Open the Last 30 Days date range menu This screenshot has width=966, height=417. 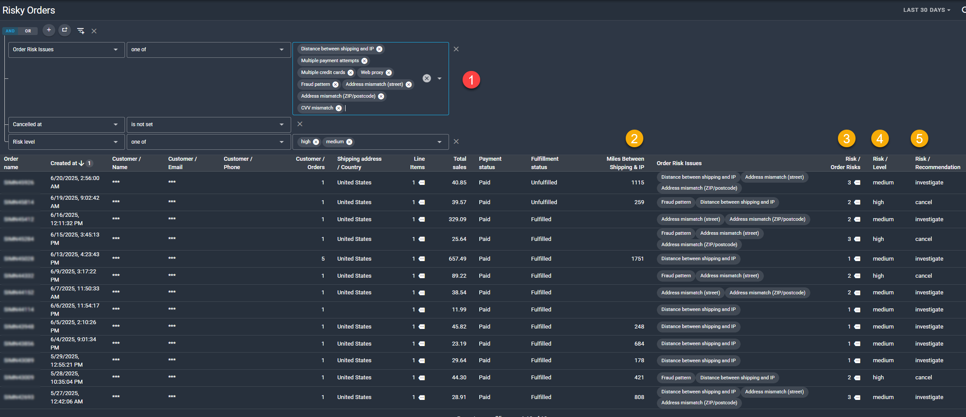[926, 10]
